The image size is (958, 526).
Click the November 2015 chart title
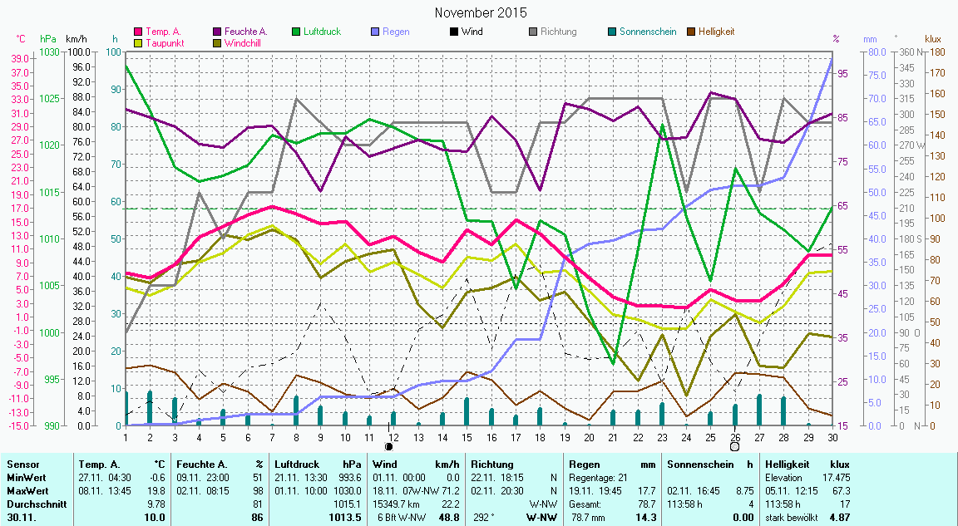coord(481,12)
